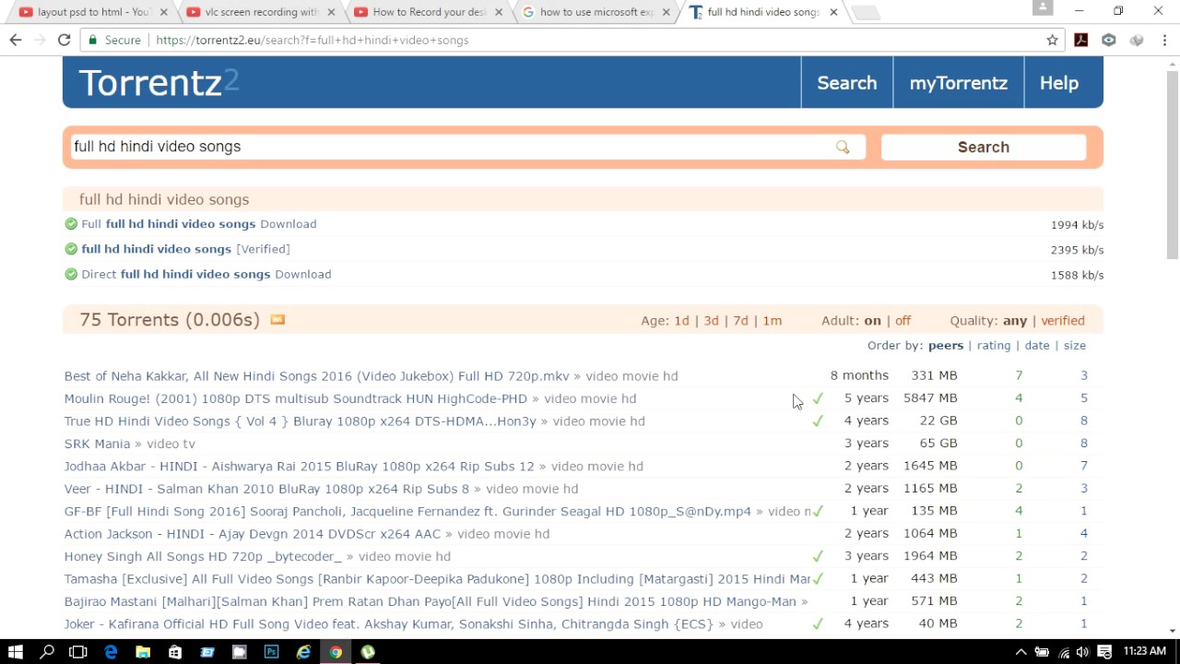The height and width of the screenshot is (664, 1180).
Task: Turn Adult filter on
Action: tap(872, 321)
